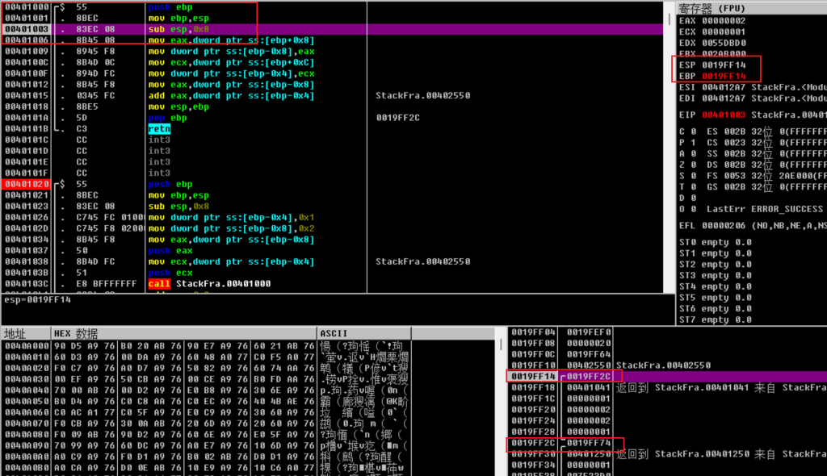The height and width of the screenshot is (476, 827).
Task: Click the breakpoint address 00401020
Action: [x=27, y=185]
